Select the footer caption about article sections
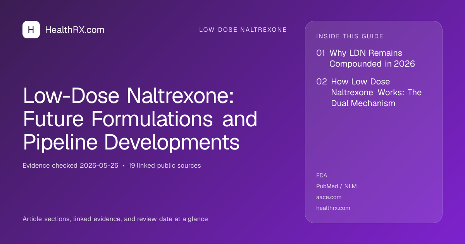The width and height of the screenshot is (465, 244). coord(115,219)
